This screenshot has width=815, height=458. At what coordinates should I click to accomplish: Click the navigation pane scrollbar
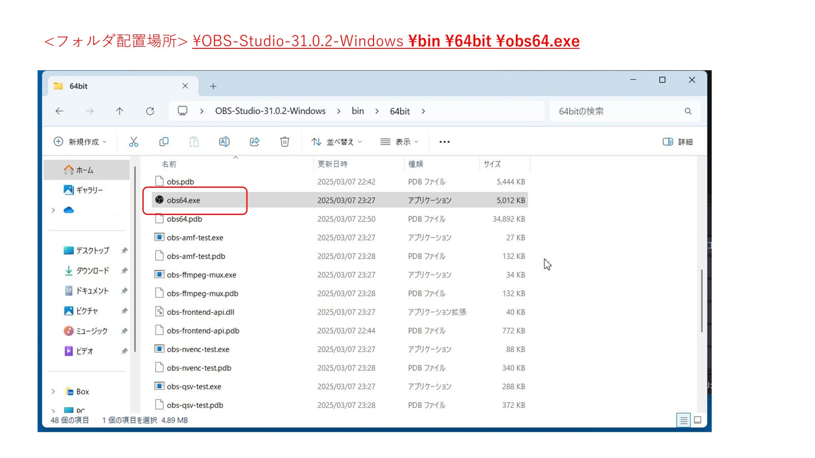pyautogui.click(x=135, y=259)
